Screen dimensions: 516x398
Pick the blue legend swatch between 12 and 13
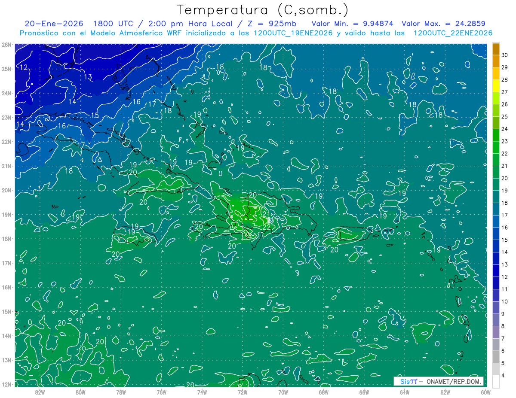pos(496,270)
